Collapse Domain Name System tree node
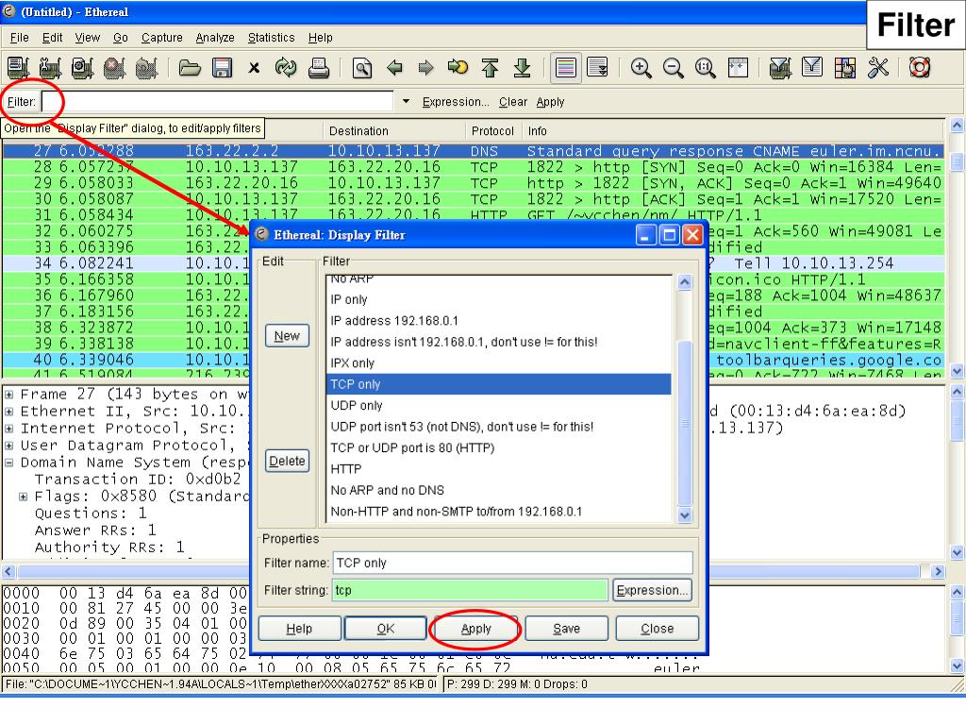 9,463
